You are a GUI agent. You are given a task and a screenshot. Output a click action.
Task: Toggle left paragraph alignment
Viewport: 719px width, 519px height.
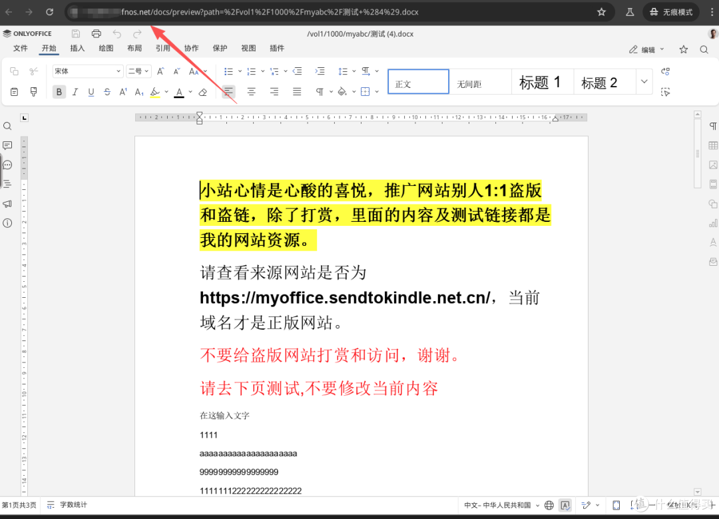point(228,92)
